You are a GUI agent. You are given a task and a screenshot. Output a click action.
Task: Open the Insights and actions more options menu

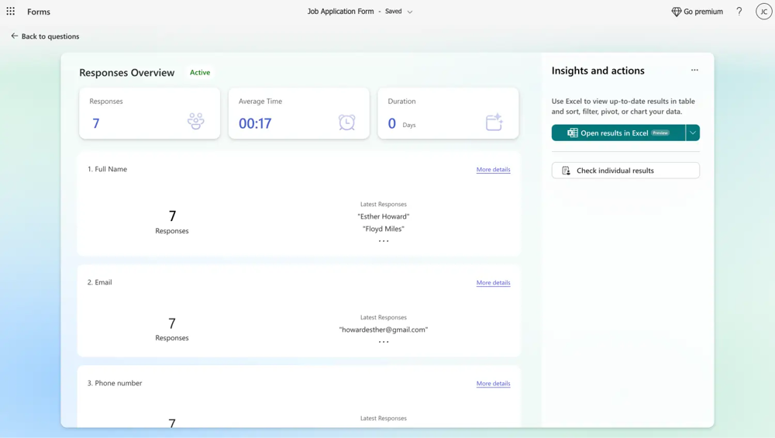coord(694,71)
